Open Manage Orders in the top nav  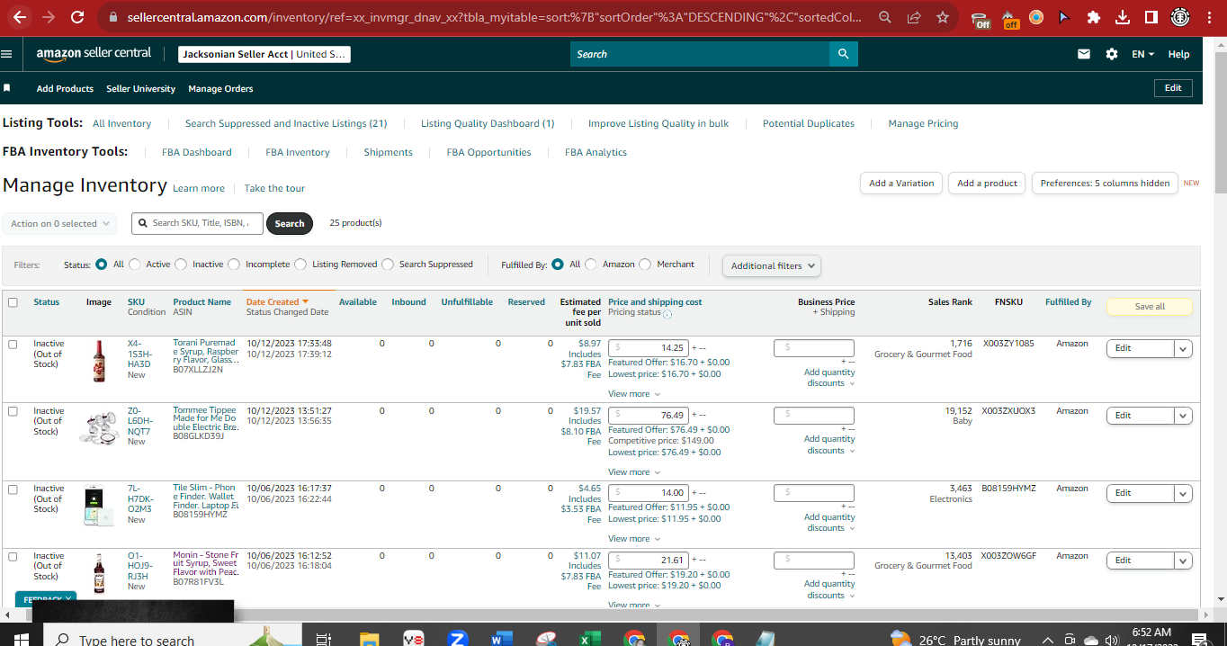coord(220,88)
